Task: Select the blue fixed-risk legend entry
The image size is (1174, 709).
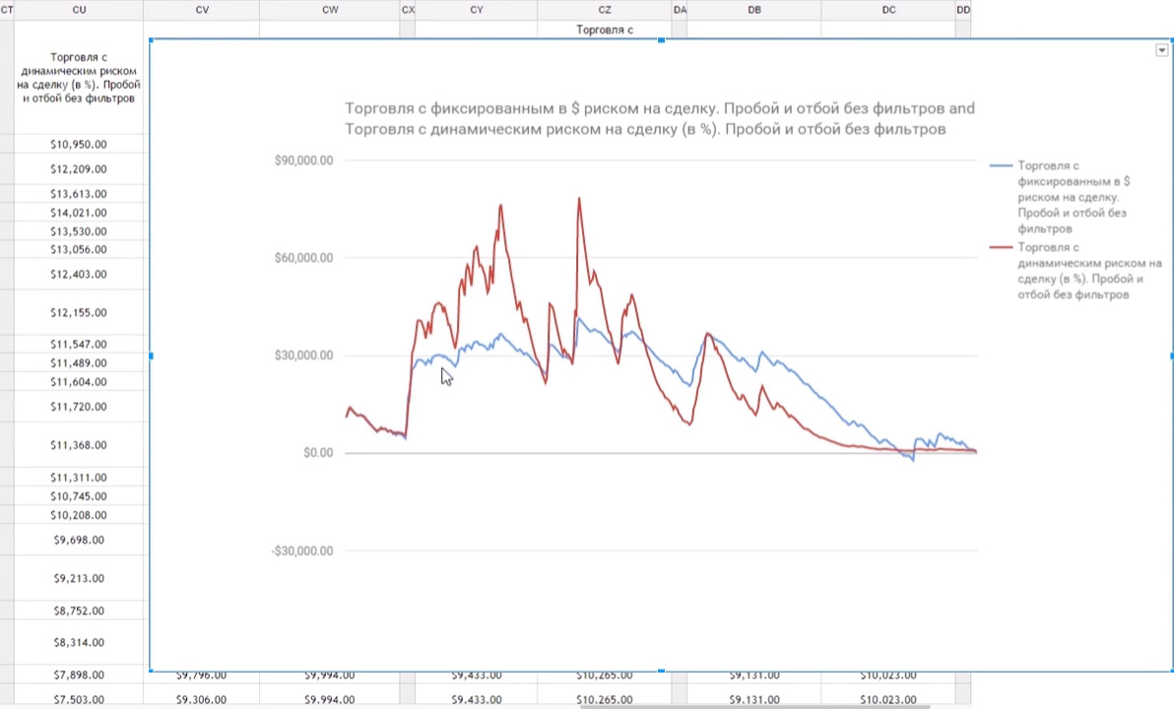Action: click(x=1074, y=197)
